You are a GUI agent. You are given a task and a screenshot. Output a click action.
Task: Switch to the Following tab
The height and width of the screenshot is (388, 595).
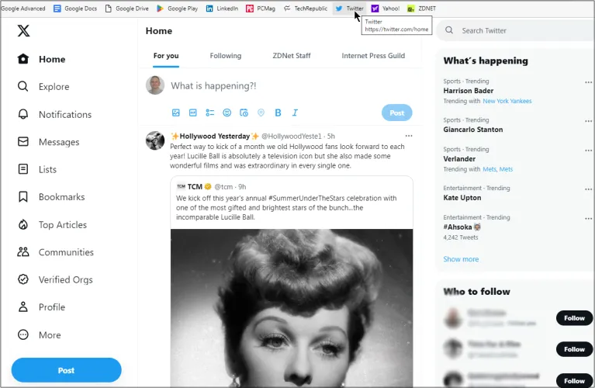point(226,56)
